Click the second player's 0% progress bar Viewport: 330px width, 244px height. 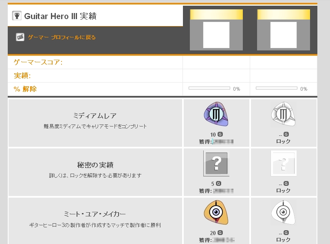pos(277,88)
